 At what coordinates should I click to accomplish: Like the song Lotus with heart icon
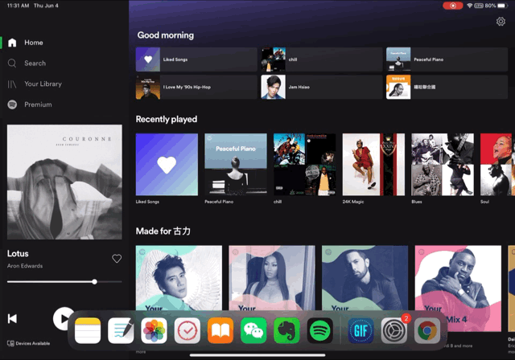point(117,259)
